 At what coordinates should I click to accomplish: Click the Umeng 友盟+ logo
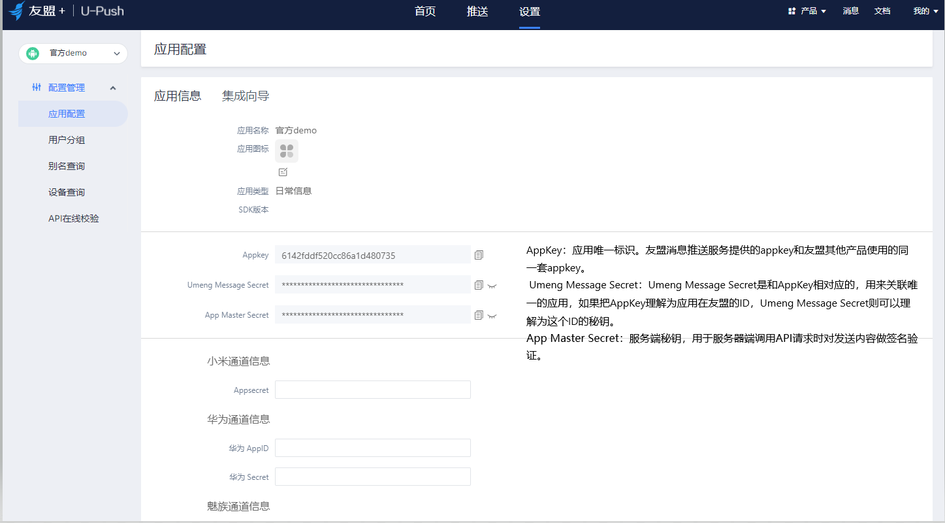(x=37, y=11)
